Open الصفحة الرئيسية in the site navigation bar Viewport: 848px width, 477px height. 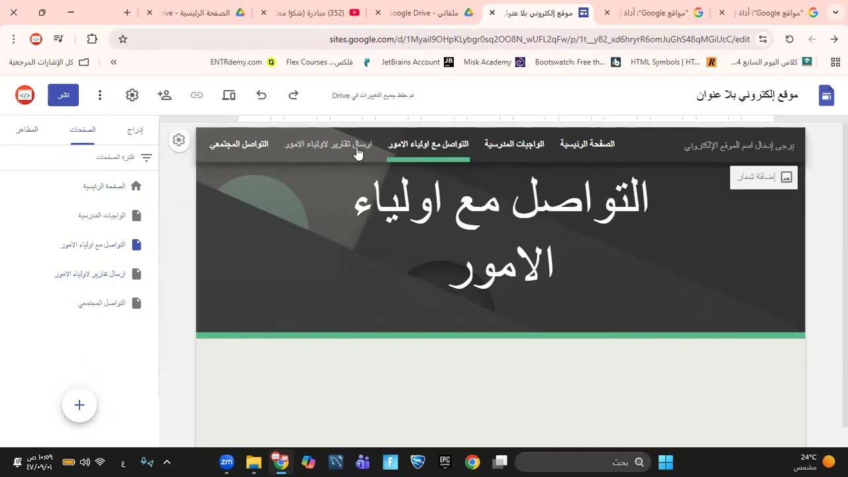click(x=587, y=144)
